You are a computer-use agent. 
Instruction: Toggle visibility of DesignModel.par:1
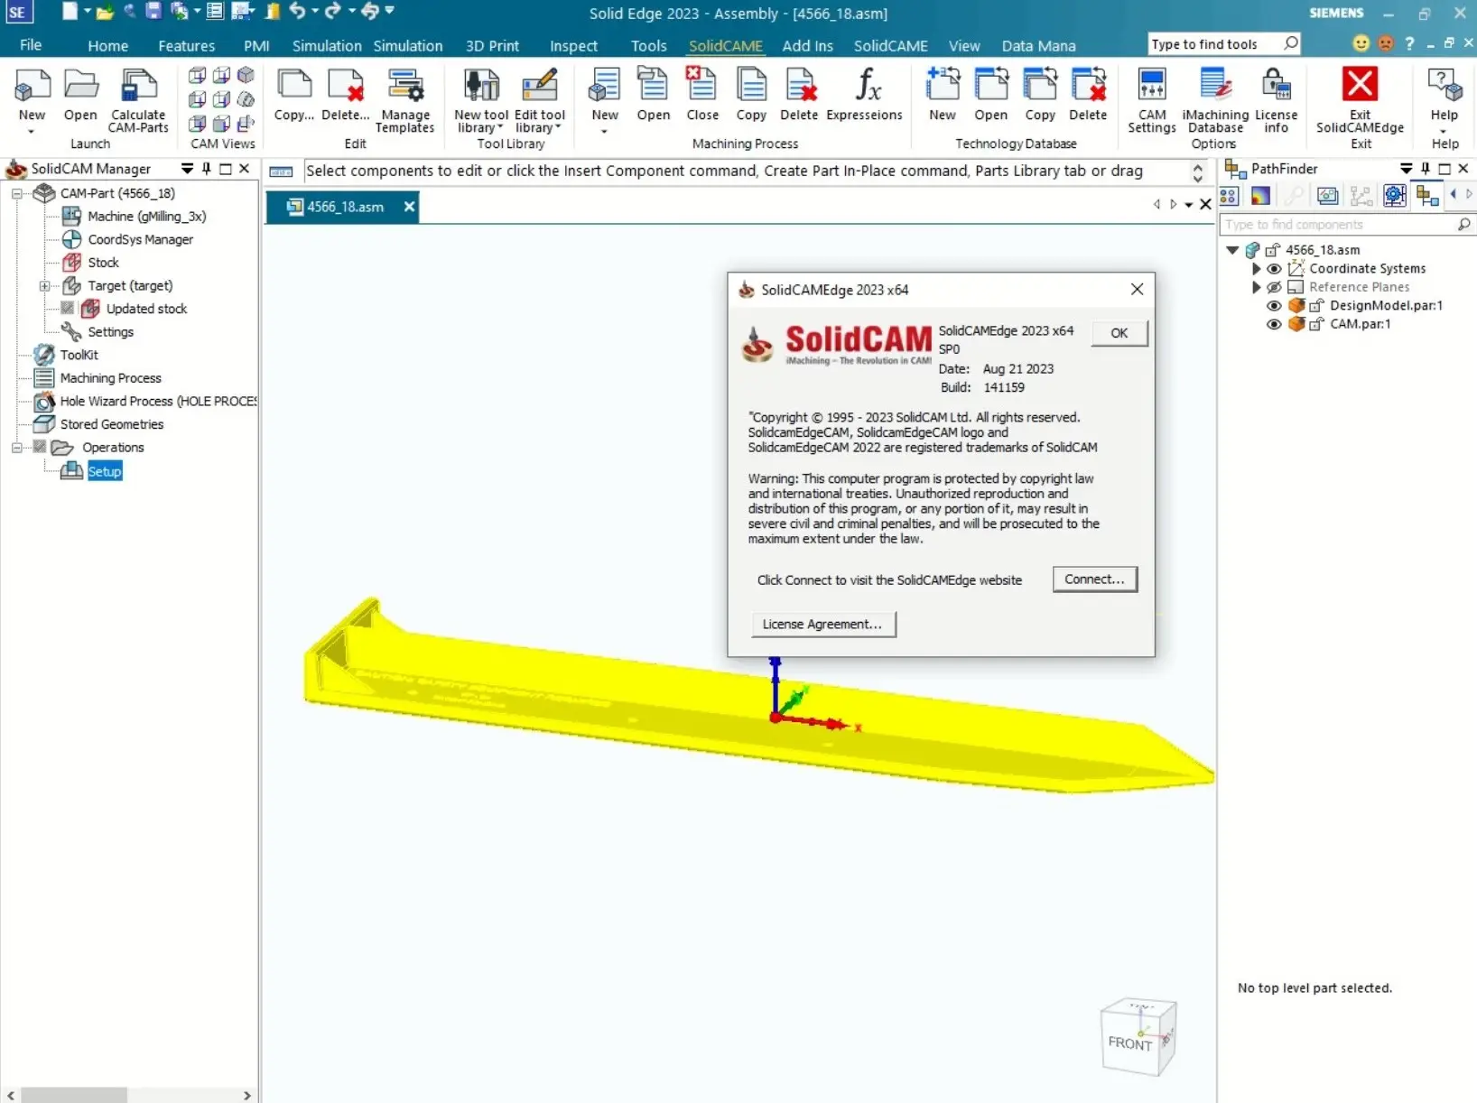click(1274, 306)
